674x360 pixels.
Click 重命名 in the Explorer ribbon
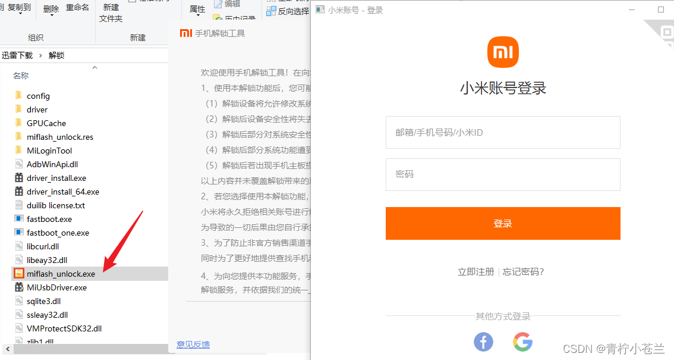[77, 8]
